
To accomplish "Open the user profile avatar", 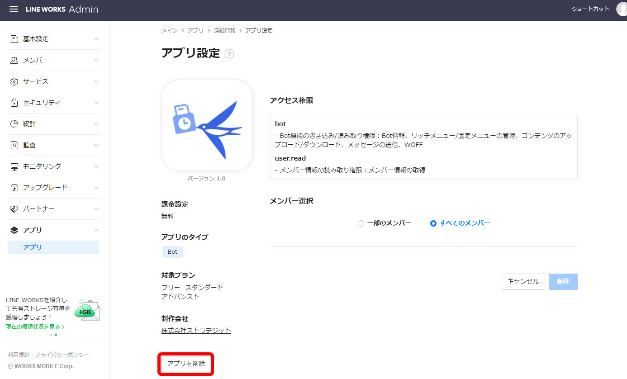I will [622, 9].
